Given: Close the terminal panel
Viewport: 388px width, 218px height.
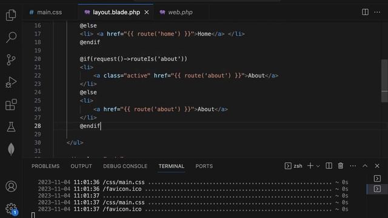Looking at the screenshot, I should coord(377,166).
